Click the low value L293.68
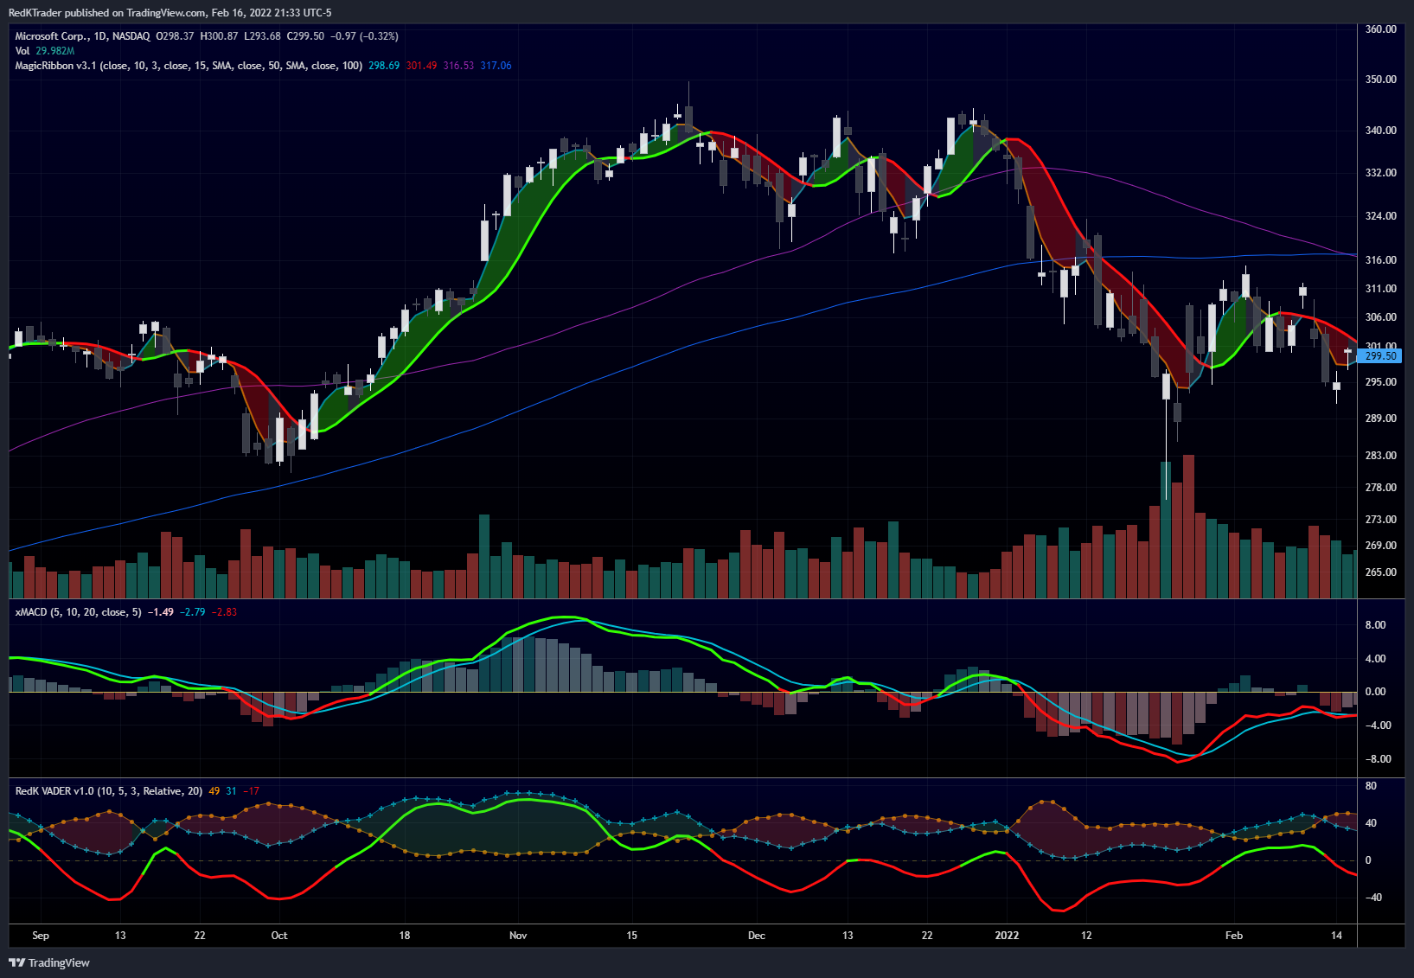 coord(262,36)
